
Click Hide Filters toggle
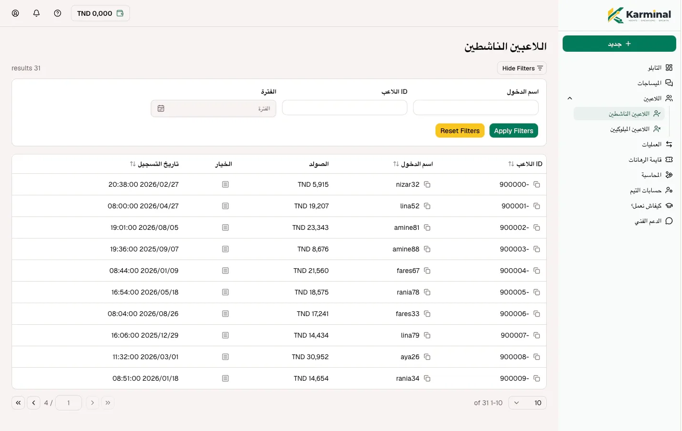(x=522, y=68)
